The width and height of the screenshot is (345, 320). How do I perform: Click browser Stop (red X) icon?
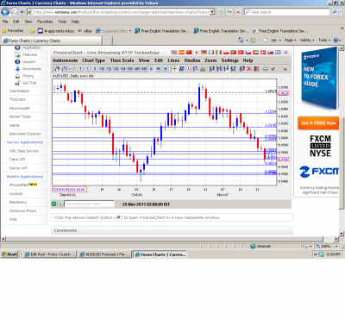[238, 12]
